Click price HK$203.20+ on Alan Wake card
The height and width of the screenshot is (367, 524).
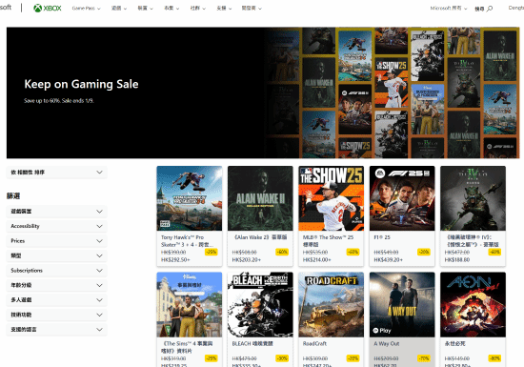[x=247, y=259]
